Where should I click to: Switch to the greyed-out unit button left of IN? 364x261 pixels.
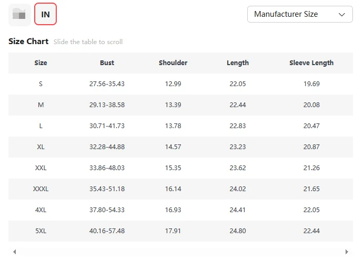(19, 14)
